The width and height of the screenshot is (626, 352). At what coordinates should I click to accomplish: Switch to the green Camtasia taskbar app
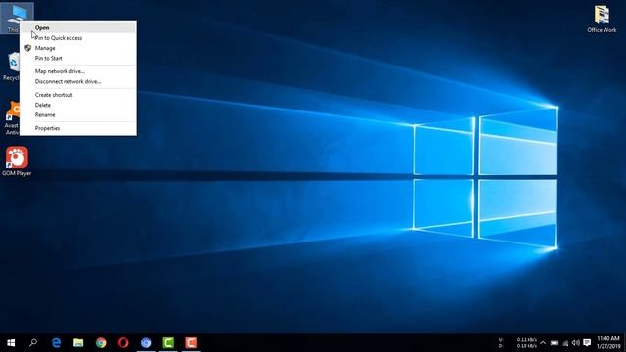click(168, 343)
